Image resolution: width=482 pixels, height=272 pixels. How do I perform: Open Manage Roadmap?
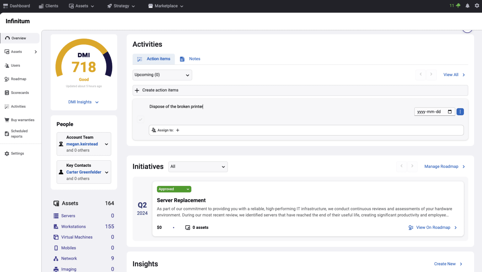tap(441, 167)
